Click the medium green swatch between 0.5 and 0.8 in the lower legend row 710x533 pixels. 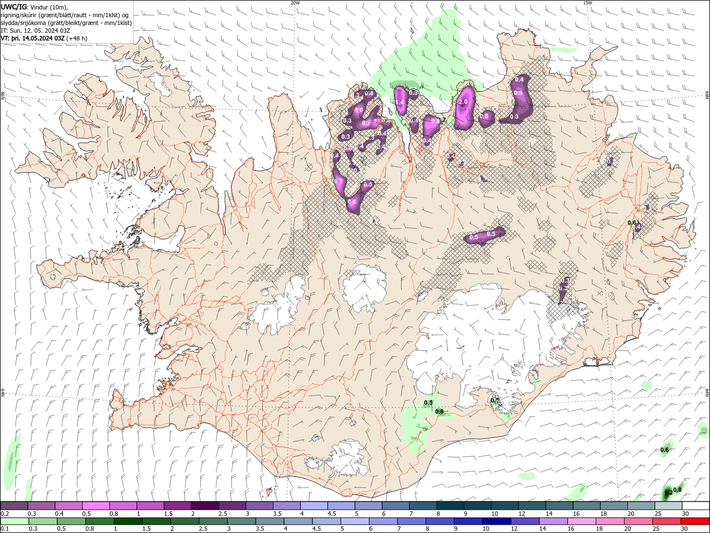coord(71,521)
